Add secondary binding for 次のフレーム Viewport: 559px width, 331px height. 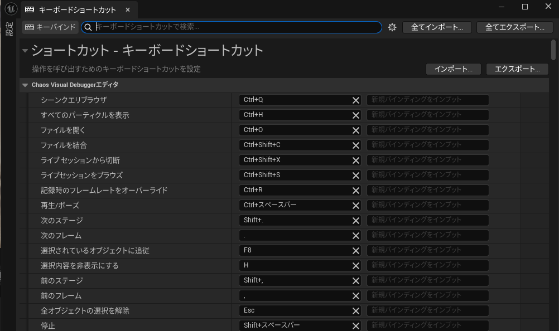pos(427,235)
